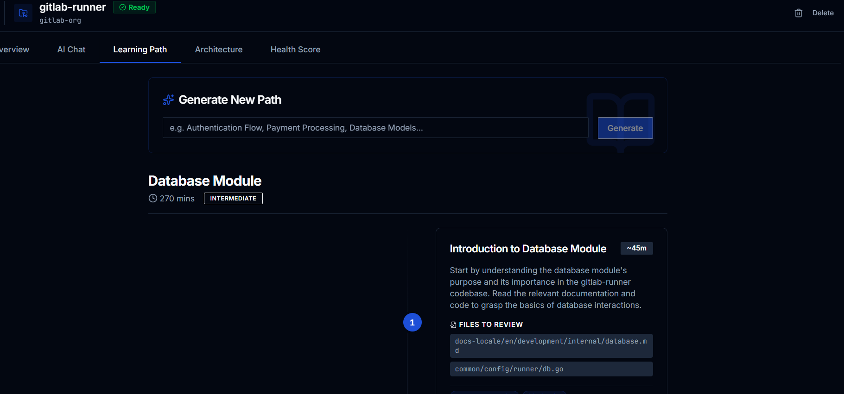Screen dimensions: 844x394
Task: Click the Generate button
Action: (625, 128)
